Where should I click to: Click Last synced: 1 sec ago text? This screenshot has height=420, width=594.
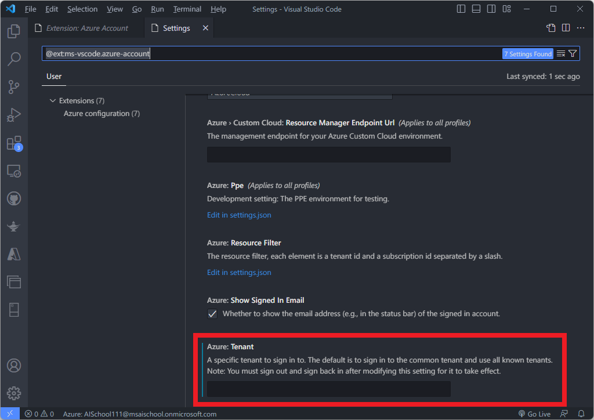tap(543, 77)
